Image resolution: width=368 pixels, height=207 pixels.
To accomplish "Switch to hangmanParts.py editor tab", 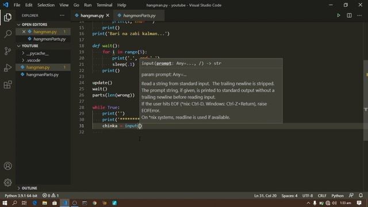I will [x=139, y=16].
